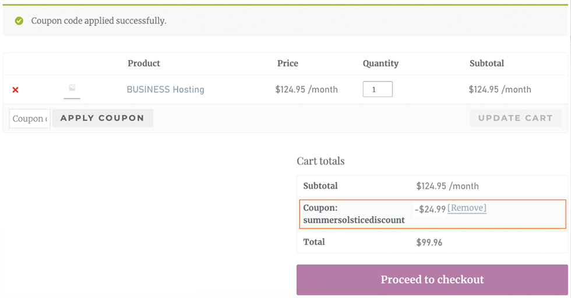Click the product thumbnail placeholder image
This screenshot has width=571, height=298.
click(72, 88)
